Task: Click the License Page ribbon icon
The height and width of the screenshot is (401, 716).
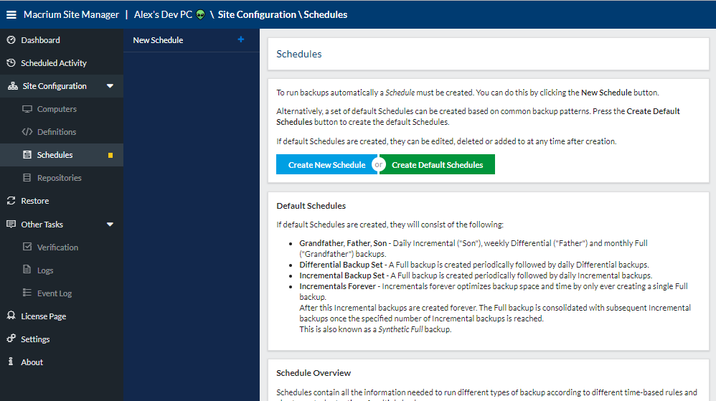Action: (11, 316)
